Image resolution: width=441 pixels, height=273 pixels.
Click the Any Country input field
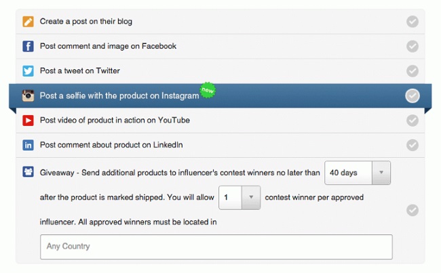(x=216, y=247)
